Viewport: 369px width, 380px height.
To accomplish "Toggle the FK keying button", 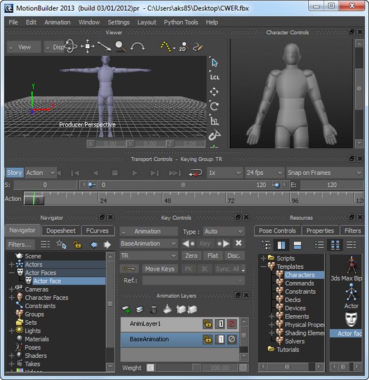I will pos(189,269).
